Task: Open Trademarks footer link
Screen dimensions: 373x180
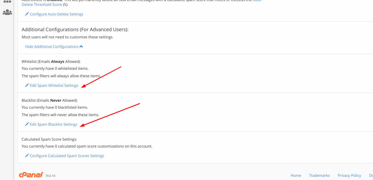Action: coord(319,175)
